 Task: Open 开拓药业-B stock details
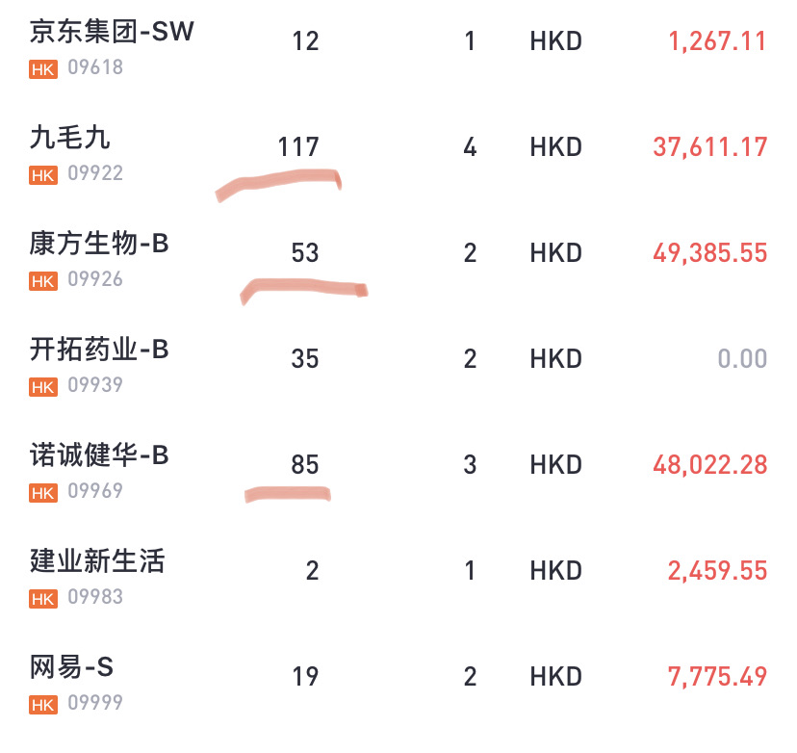click(98, 350)
